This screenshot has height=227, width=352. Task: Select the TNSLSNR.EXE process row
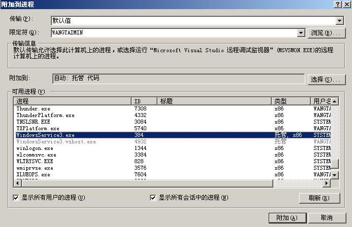click(x=173, y=122)
